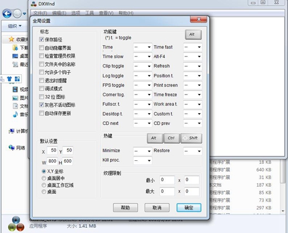Open the CD next dropdown
Image resolution: width=288 pixels, height=233 pixels.
pos(143,123)
